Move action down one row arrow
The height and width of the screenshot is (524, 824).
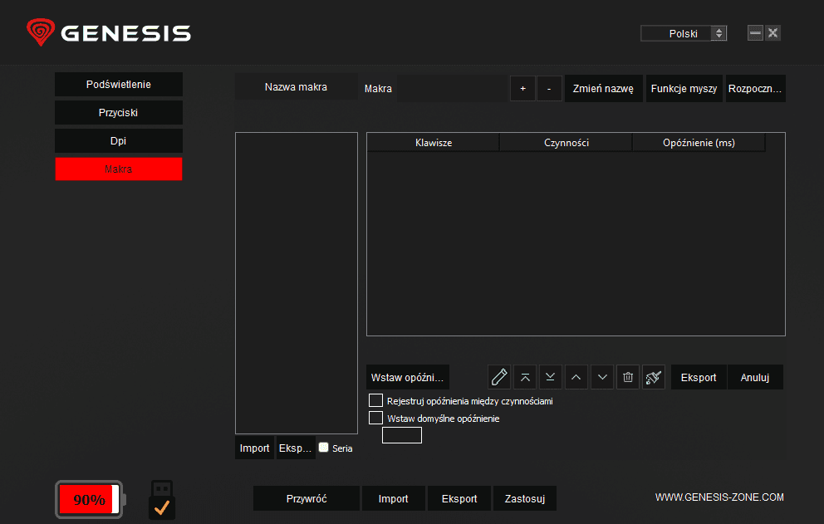tap(602, 377)
